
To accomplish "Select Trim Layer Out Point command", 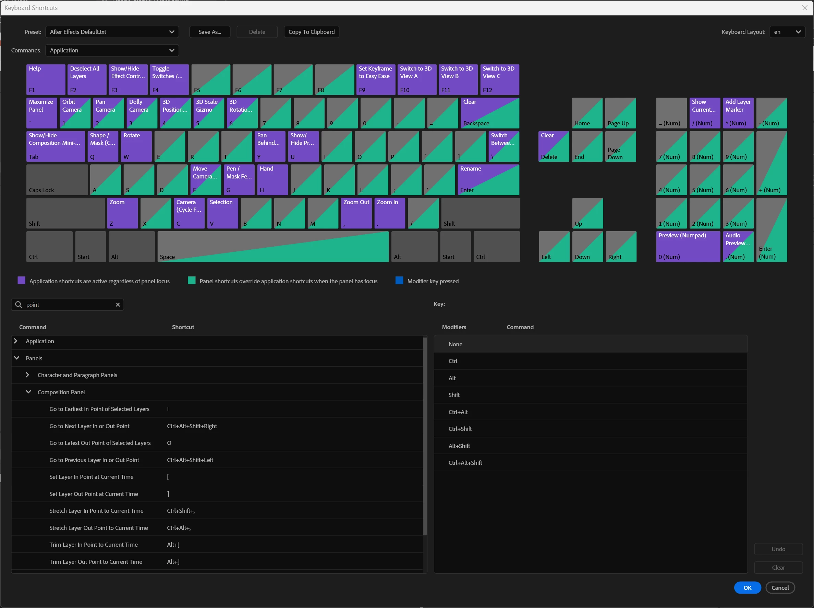I will point(96,562).
